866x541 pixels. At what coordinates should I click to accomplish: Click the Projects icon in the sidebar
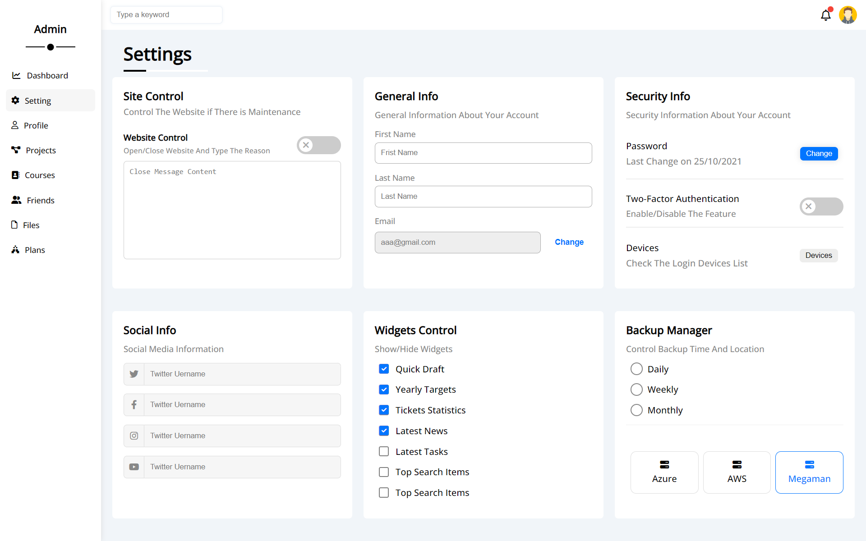point(15,150)
